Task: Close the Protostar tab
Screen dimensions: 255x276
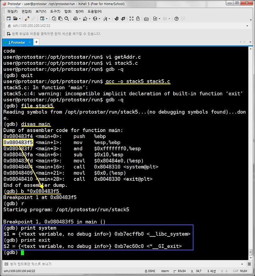Action: [x=30, y=42]
